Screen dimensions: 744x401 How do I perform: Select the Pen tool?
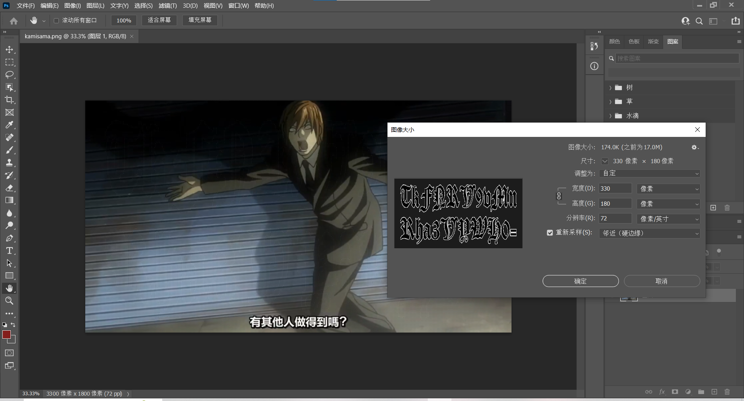[9, 238]
